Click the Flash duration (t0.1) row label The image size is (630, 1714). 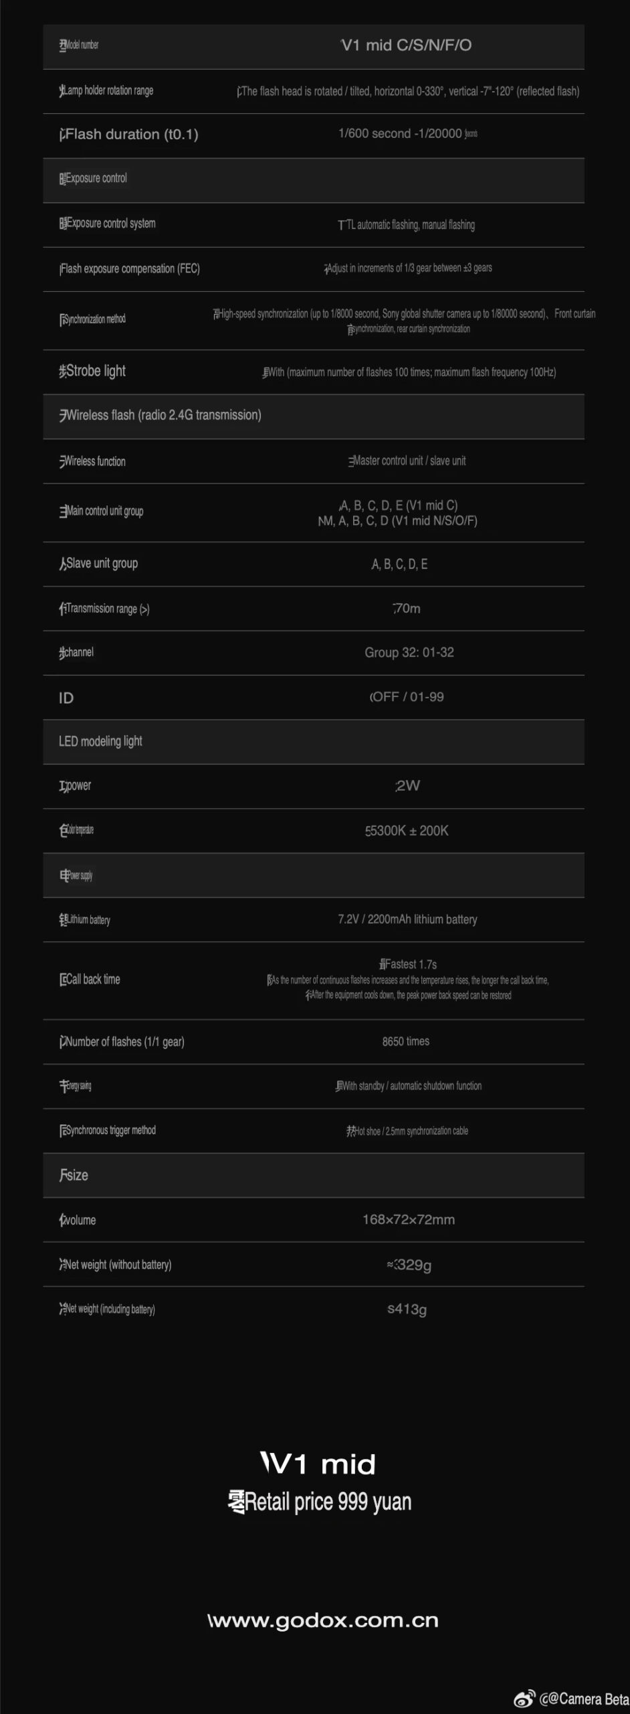(129, 135)
